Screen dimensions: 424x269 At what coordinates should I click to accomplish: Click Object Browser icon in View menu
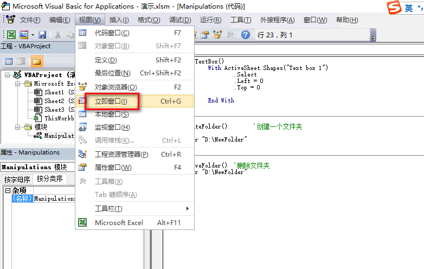pyautogui.click(x=82, y=87)
